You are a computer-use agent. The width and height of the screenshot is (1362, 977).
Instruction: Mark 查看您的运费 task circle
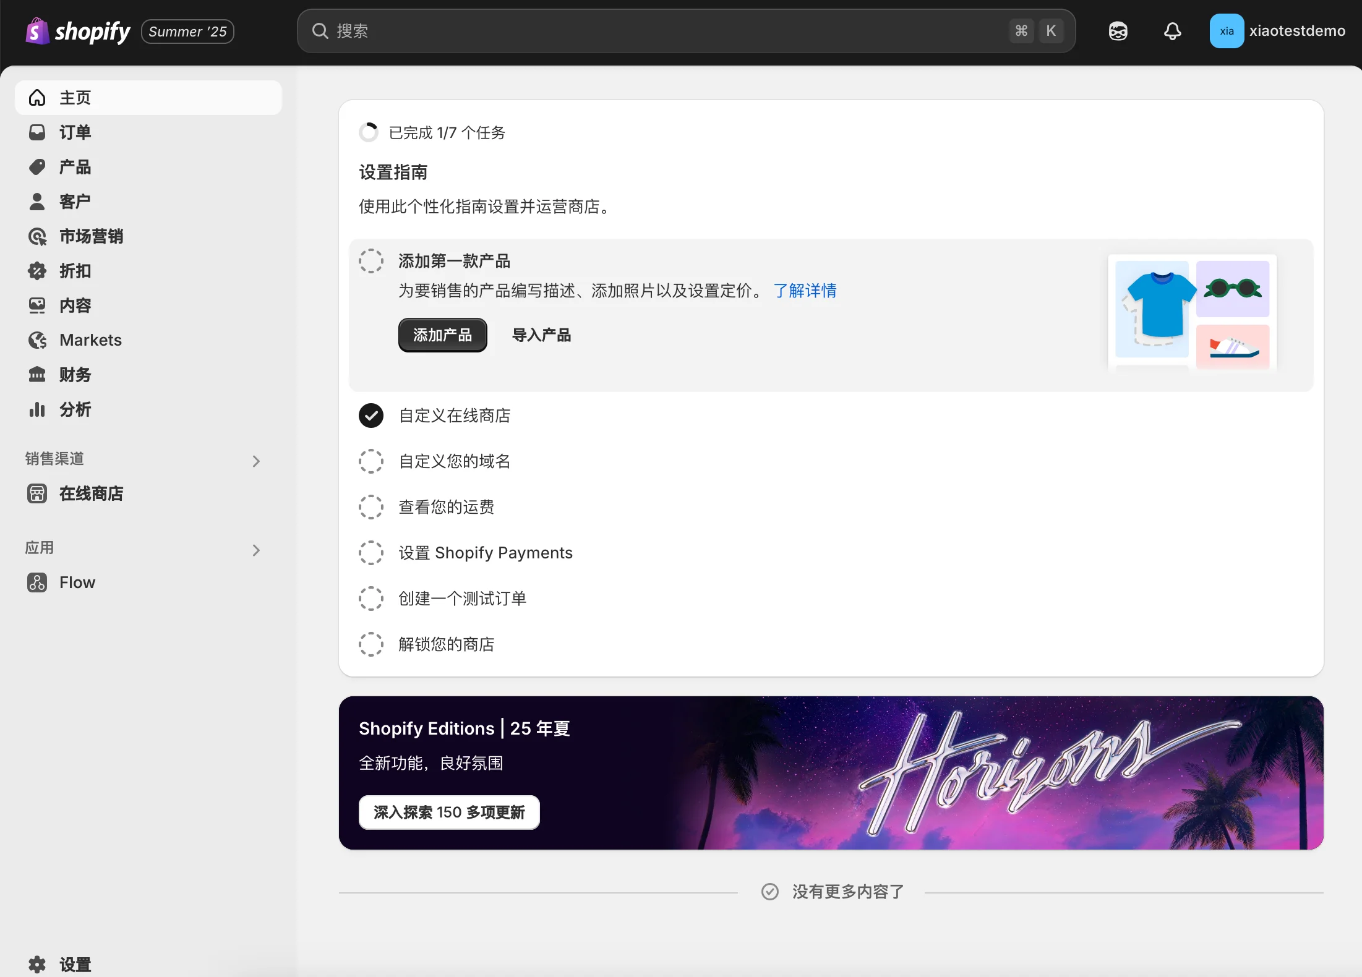click(x=371, y=507)
